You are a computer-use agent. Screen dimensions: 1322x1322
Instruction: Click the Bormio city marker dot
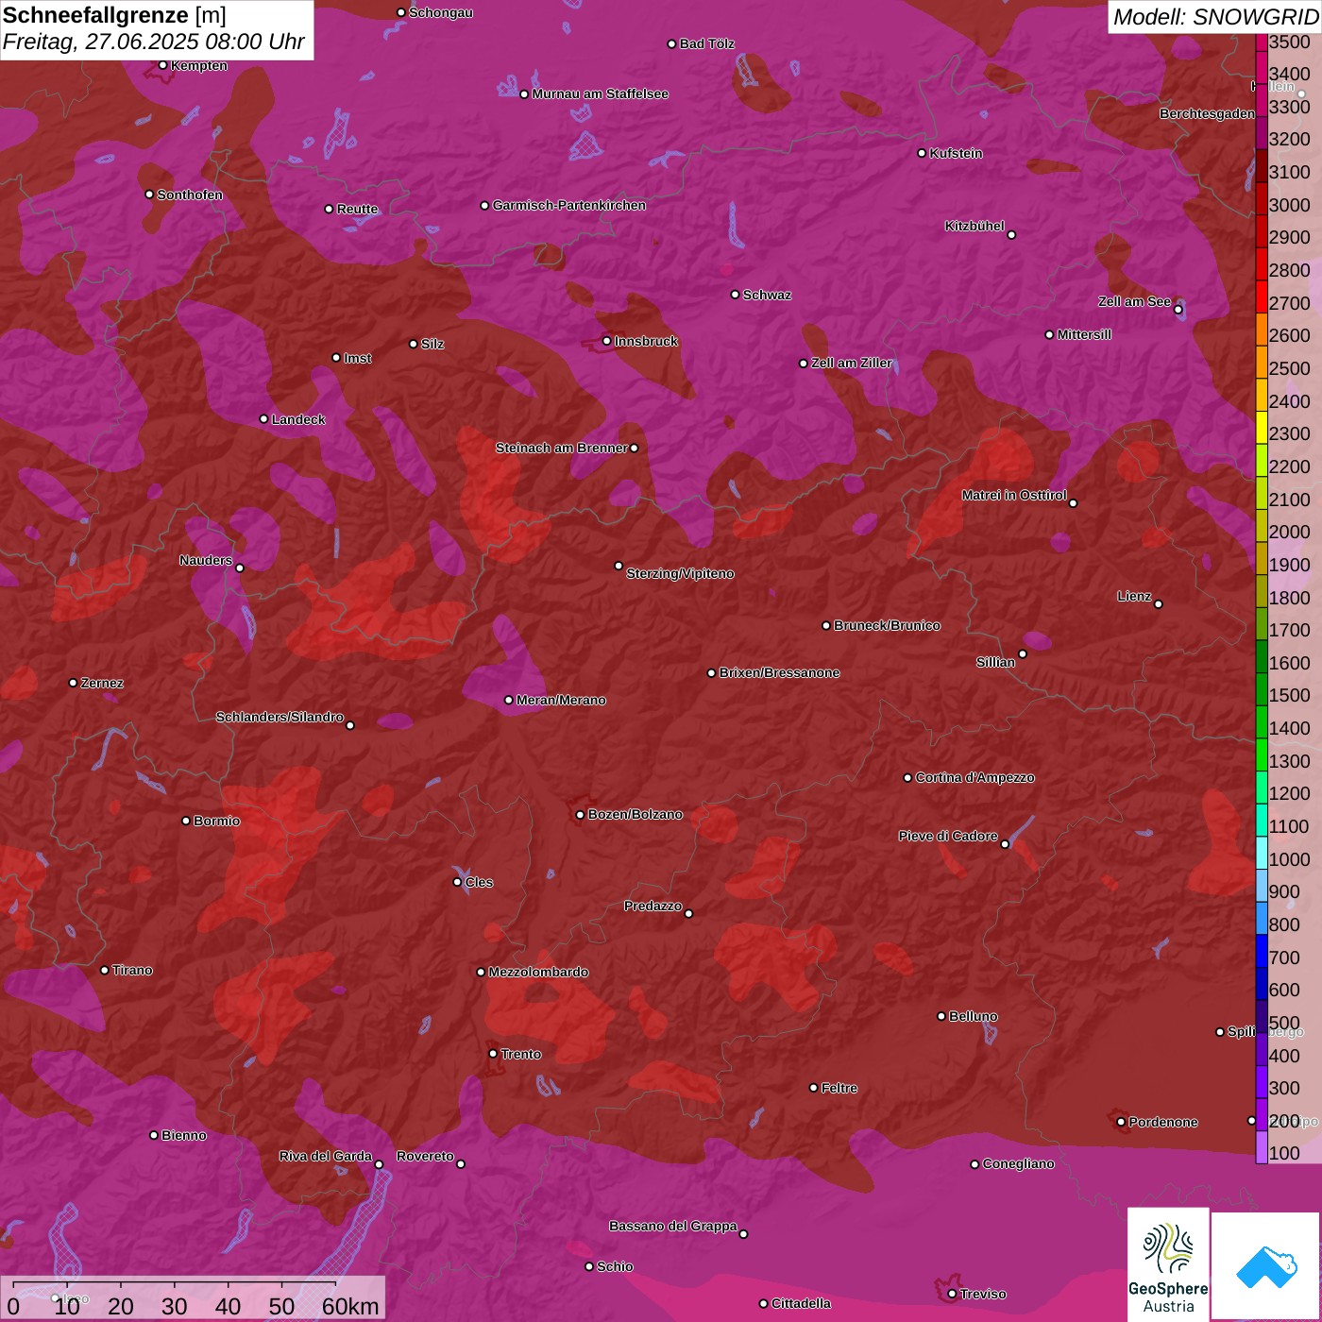186,821
